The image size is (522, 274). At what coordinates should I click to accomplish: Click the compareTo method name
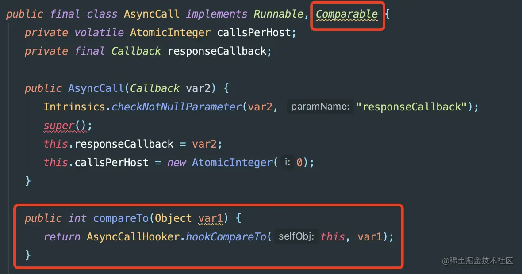pyautogui.click(x=121, y=218)
